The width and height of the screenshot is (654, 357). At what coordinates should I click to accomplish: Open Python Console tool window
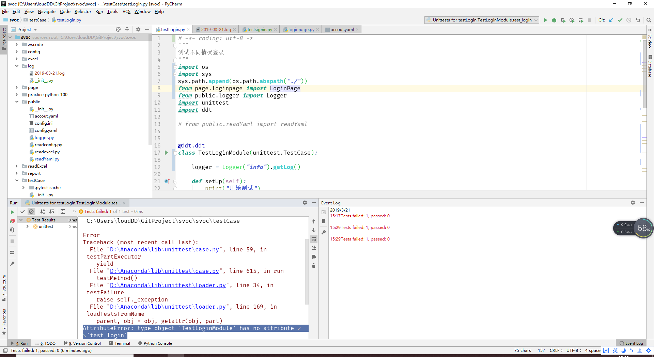coord(155,343)
